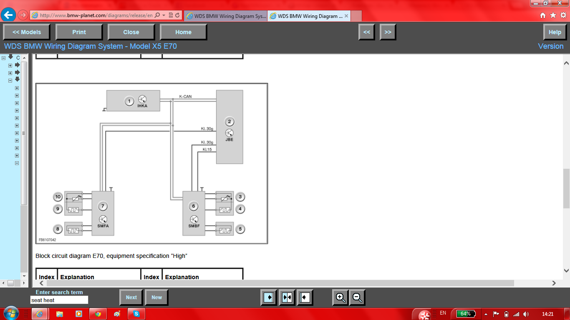
Task: Click the tree pane vertical scrollbar thumb
Action: pyautogui.click(x=24, y=133)
